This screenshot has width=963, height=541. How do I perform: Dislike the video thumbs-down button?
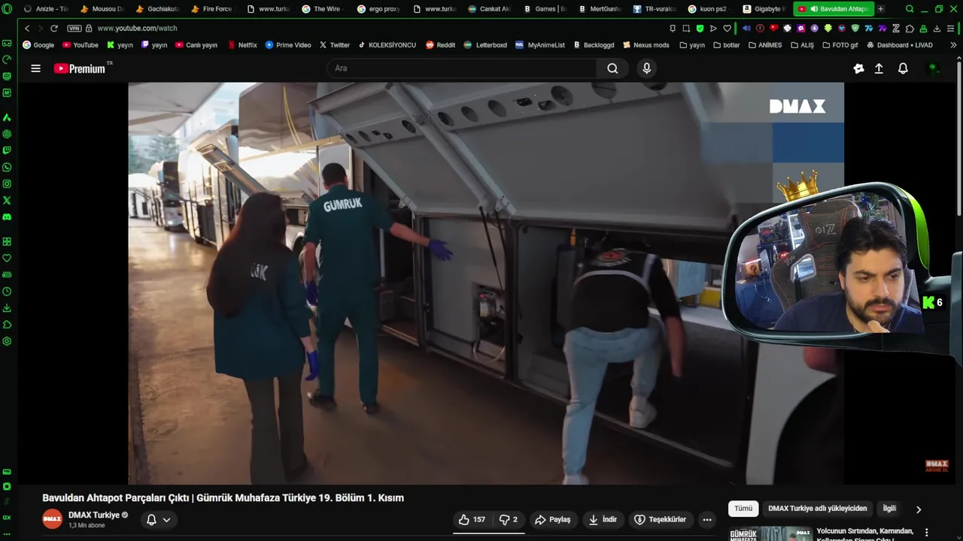pos(509,519)
